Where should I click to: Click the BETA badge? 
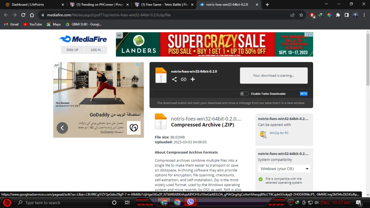[304, 94]
